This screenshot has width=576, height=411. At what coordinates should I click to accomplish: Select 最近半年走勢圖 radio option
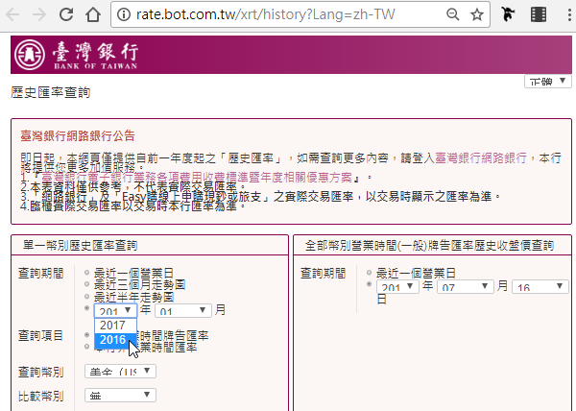[x=87, y=296]
